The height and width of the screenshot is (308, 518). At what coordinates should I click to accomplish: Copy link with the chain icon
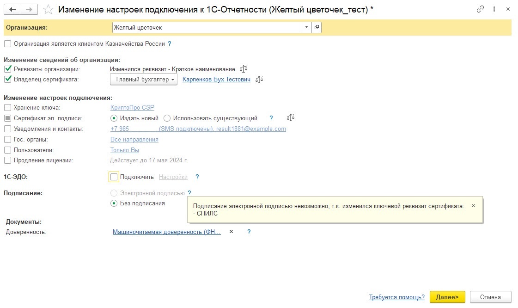[480, 9]
